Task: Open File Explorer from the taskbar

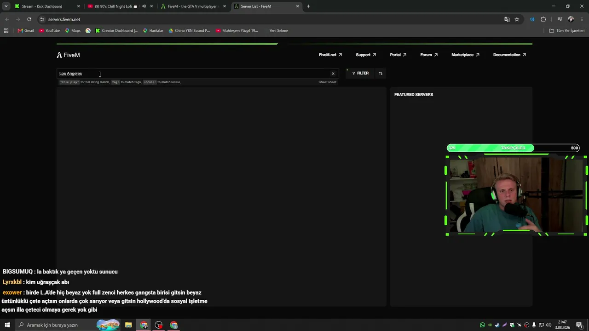Action: pos(128,325)
